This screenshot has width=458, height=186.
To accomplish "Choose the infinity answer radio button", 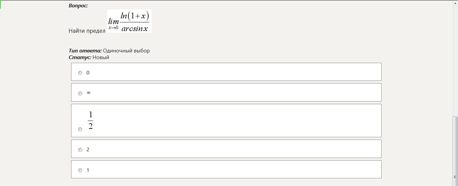I will point(80,94).
